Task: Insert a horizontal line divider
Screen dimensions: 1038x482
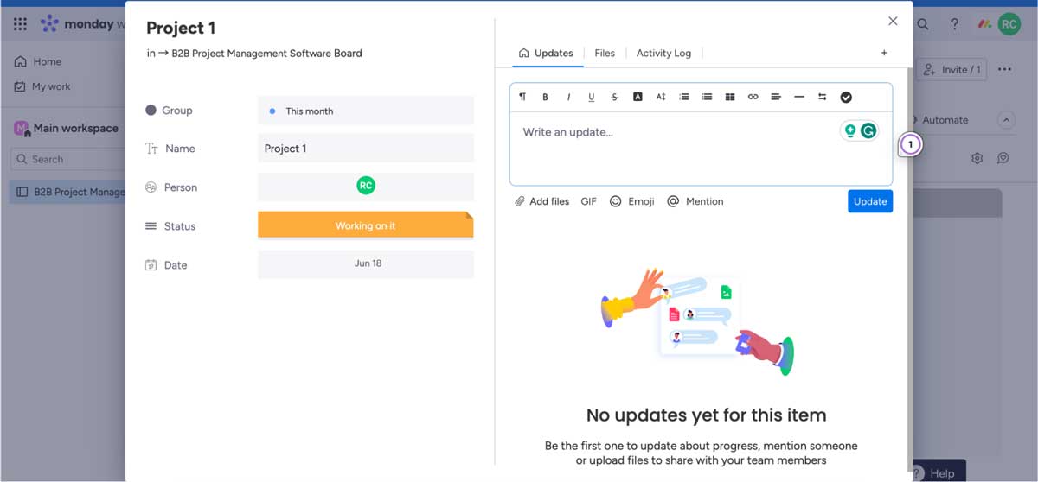Action: 799,97
